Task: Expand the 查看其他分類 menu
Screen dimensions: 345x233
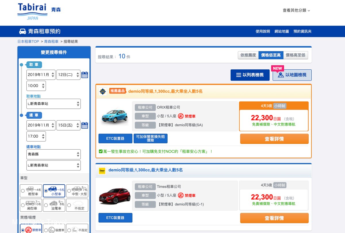Action: click(296, 10)
